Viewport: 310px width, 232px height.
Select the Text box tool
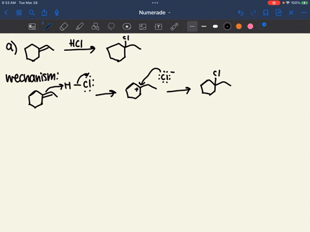pyautogui.click(x=158, y=26)
